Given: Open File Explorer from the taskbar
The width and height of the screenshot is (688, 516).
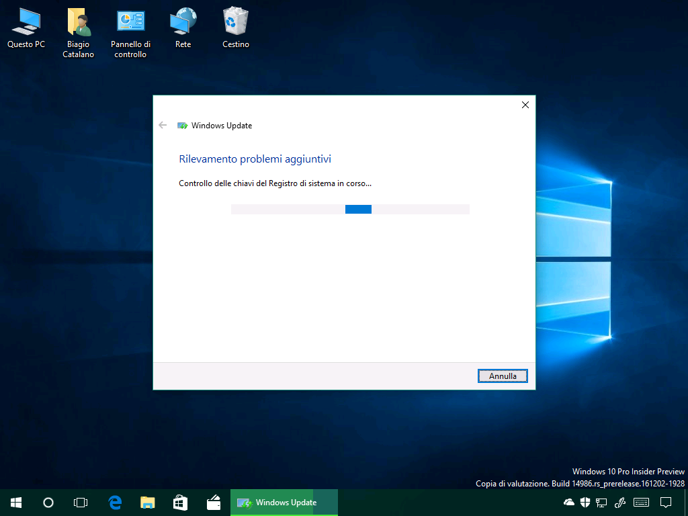Looking at the screenshot, I should (x=148, y=503).
